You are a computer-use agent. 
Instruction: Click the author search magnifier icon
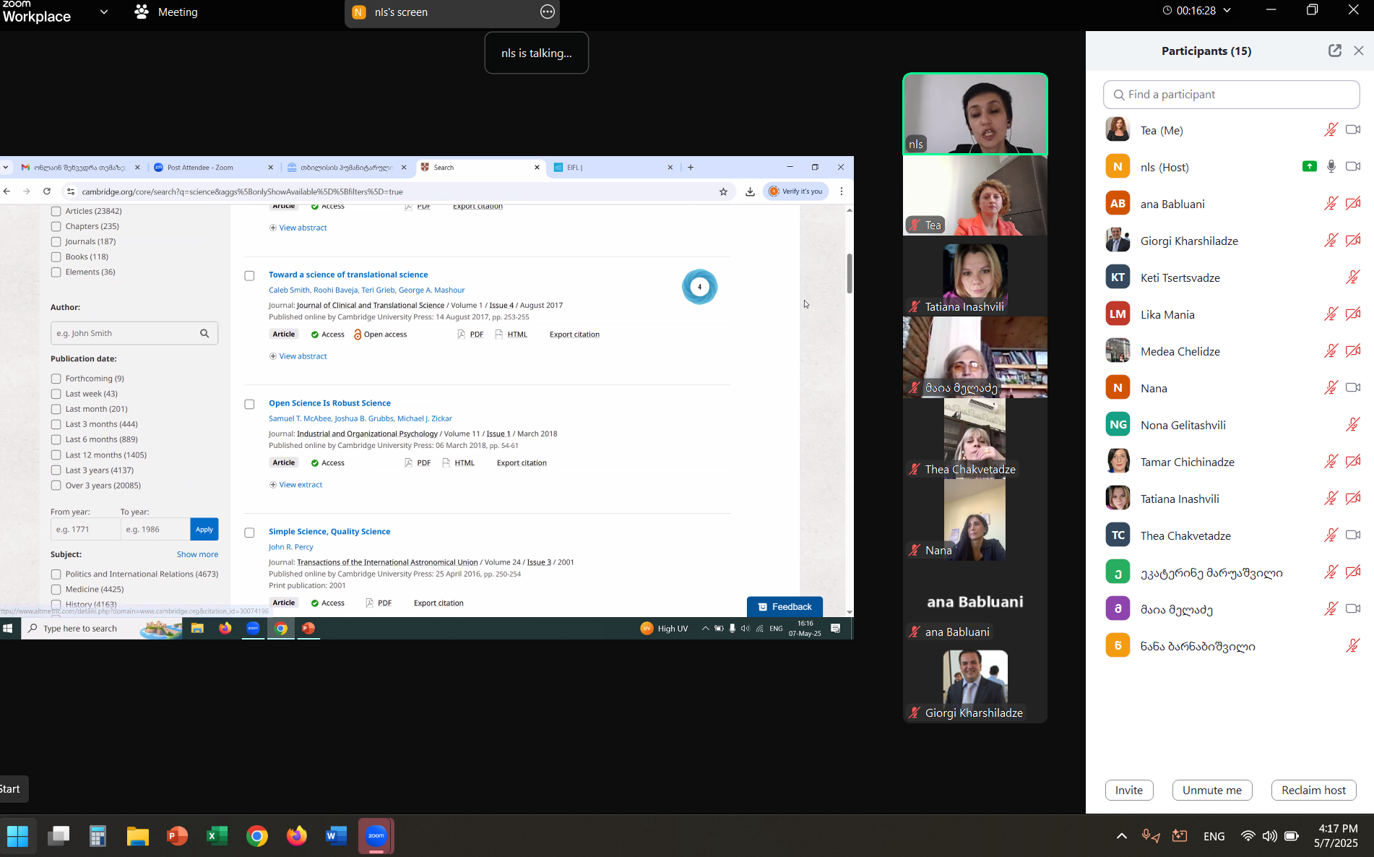pos(204,333)
